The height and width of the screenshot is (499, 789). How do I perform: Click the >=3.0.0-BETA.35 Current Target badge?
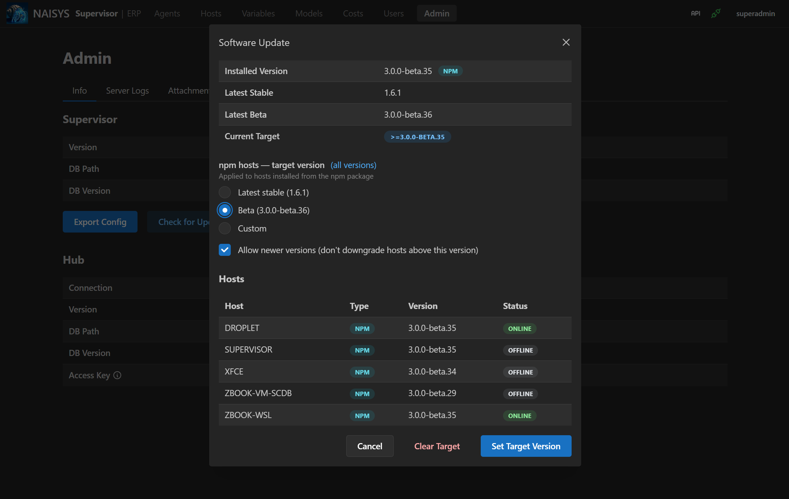pyautogui.click(x=417, y=136)
